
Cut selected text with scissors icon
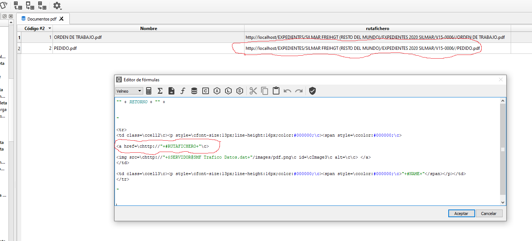pos(253,91)
